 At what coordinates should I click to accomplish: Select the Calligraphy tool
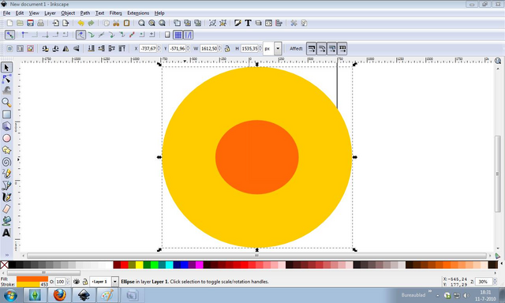(x=7, y=197)
